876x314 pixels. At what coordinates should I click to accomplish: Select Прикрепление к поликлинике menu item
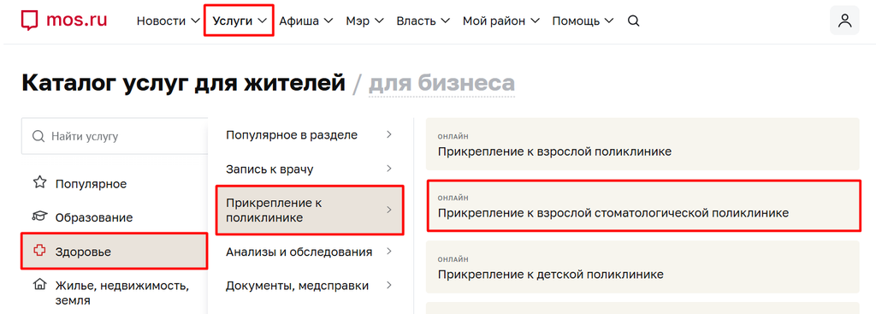pos(310,210)
